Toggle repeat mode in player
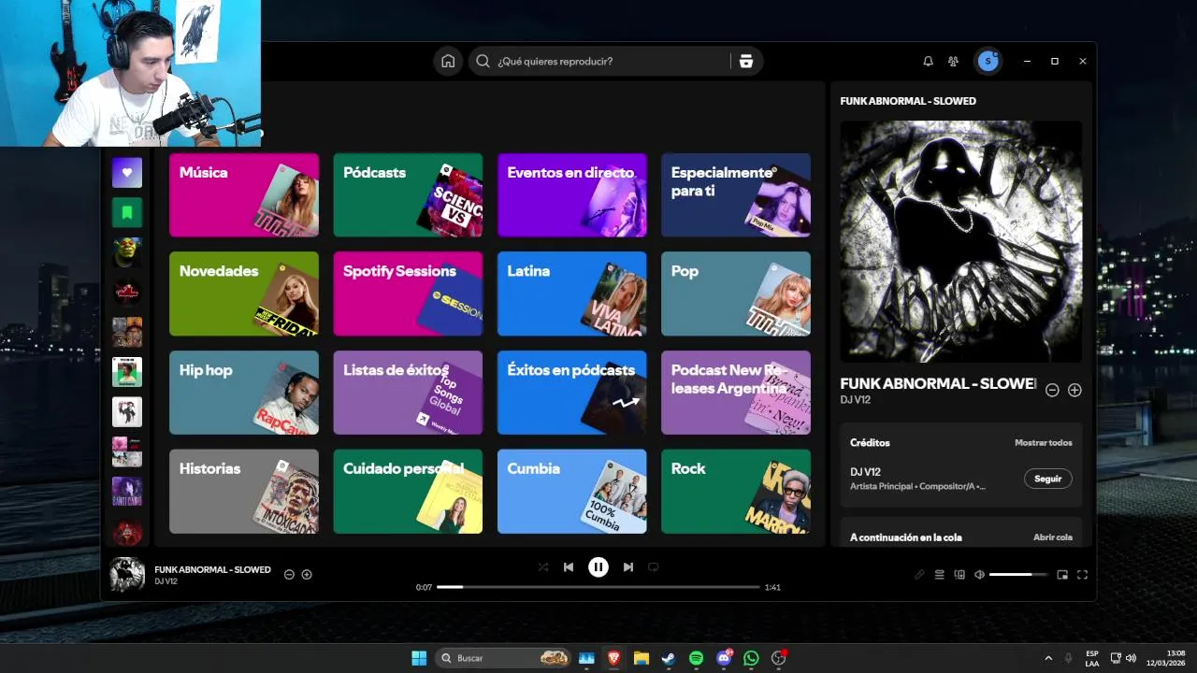 pyautogui.click(x=654, y=566)
